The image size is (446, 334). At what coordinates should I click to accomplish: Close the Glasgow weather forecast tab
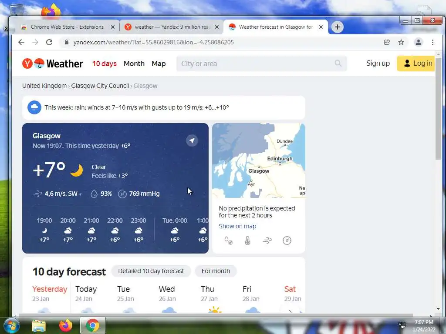(x=321, y=27)
